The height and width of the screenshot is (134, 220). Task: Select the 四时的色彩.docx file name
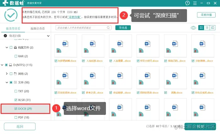point(149,93)
